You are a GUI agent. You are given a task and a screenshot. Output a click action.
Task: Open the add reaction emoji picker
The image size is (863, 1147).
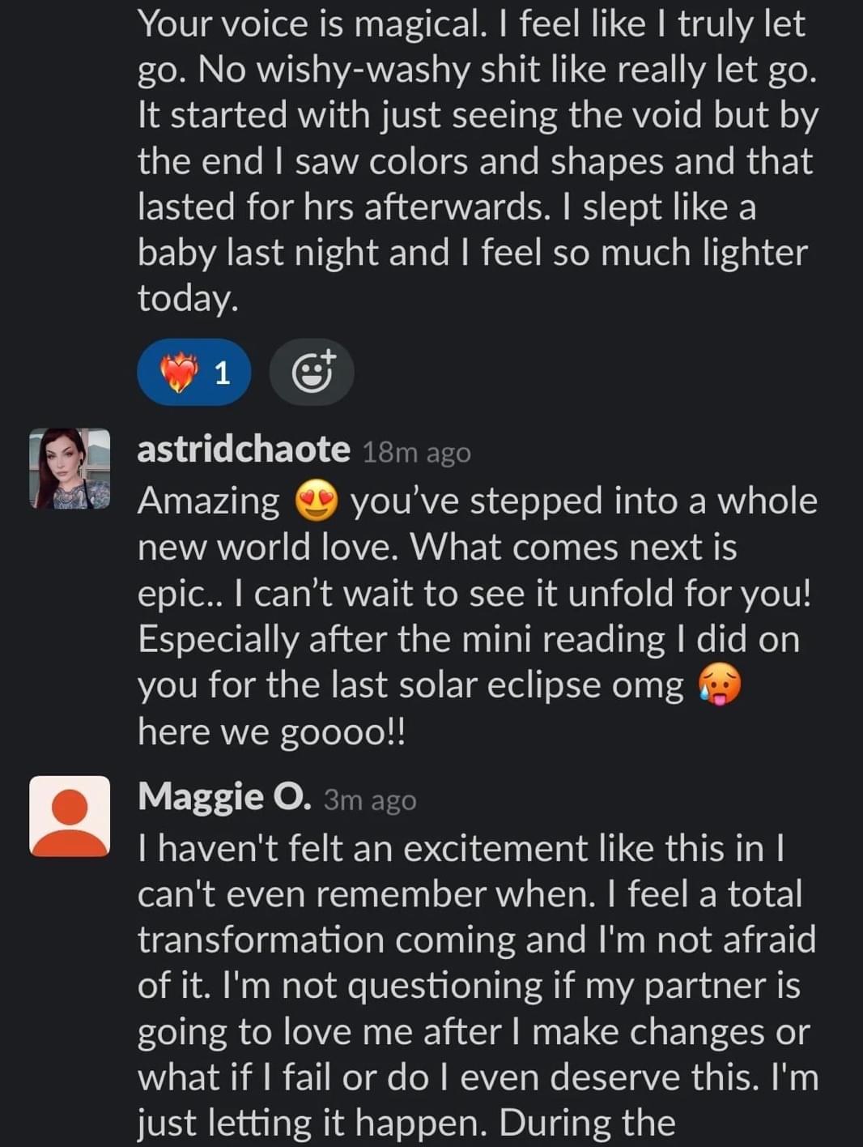click(312, 373)
